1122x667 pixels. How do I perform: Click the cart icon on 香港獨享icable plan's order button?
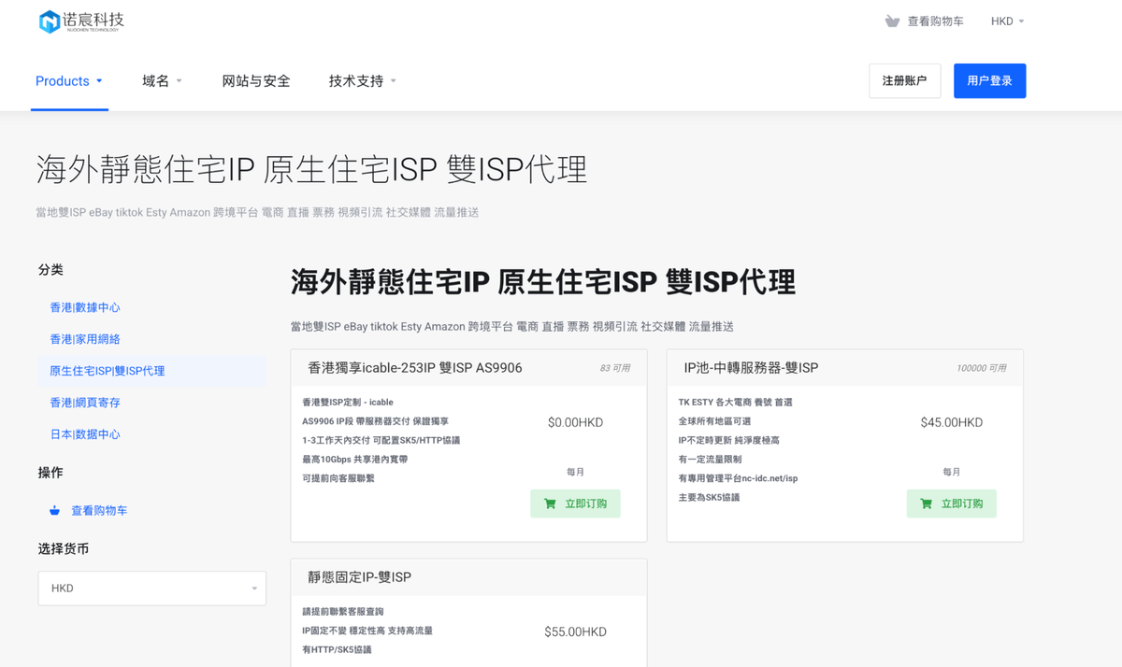point(550,503)
